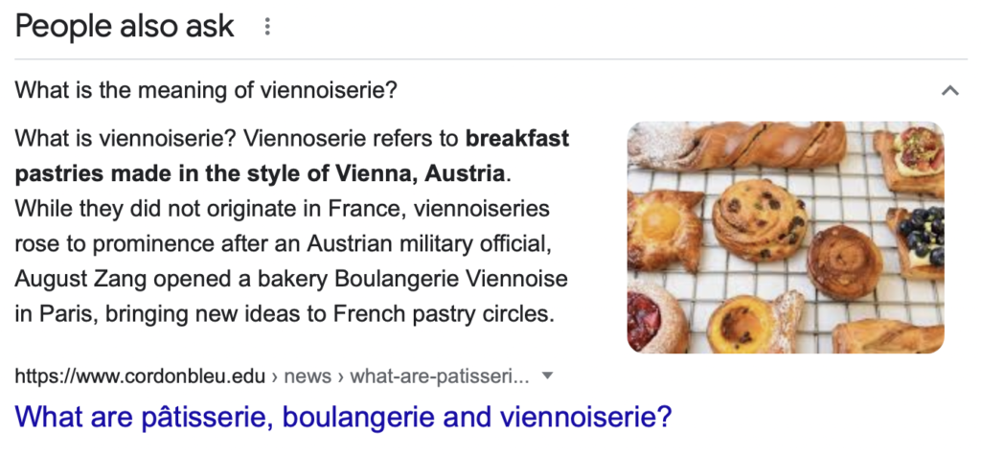Click the question "What is the meaning of viennoiserie?"
Screen dimensions: 981x456
click(x=206, y=91)
